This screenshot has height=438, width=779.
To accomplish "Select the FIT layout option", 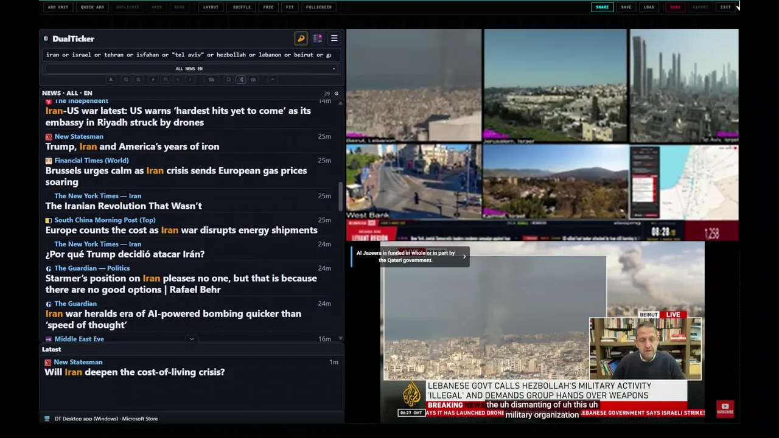I will pos(290,7).
